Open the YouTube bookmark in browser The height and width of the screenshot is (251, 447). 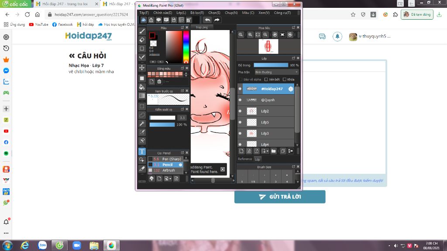[x=39, y=24]
